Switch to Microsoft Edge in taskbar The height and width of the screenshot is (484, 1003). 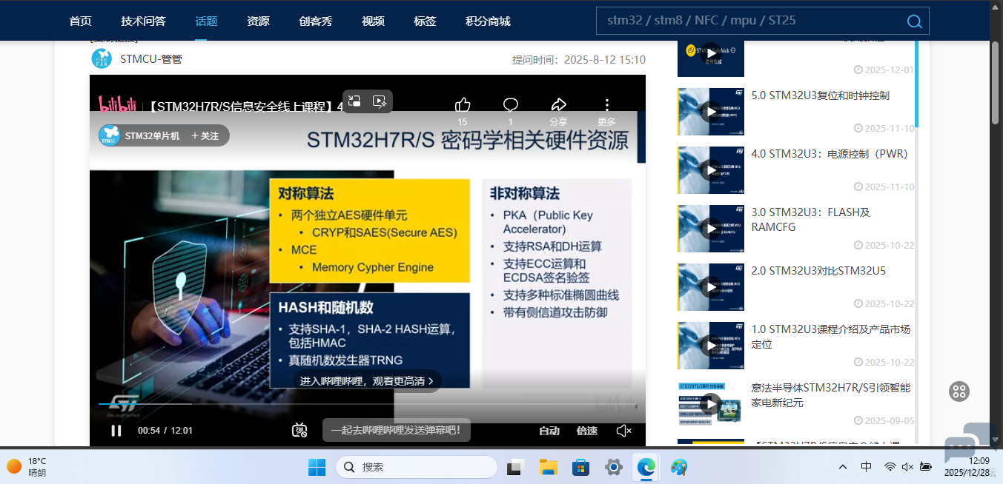(646, 467)
